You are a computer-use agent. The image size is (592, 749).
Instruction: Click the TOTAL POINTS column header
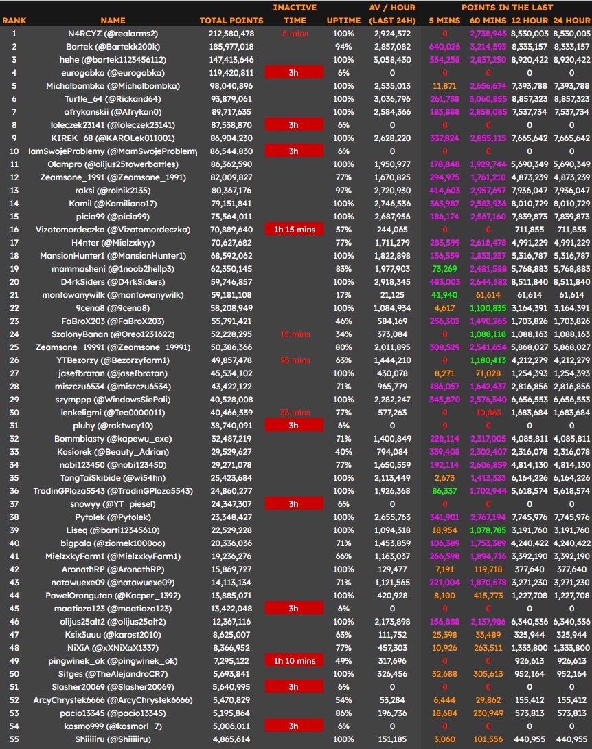[x=231, y=21]
